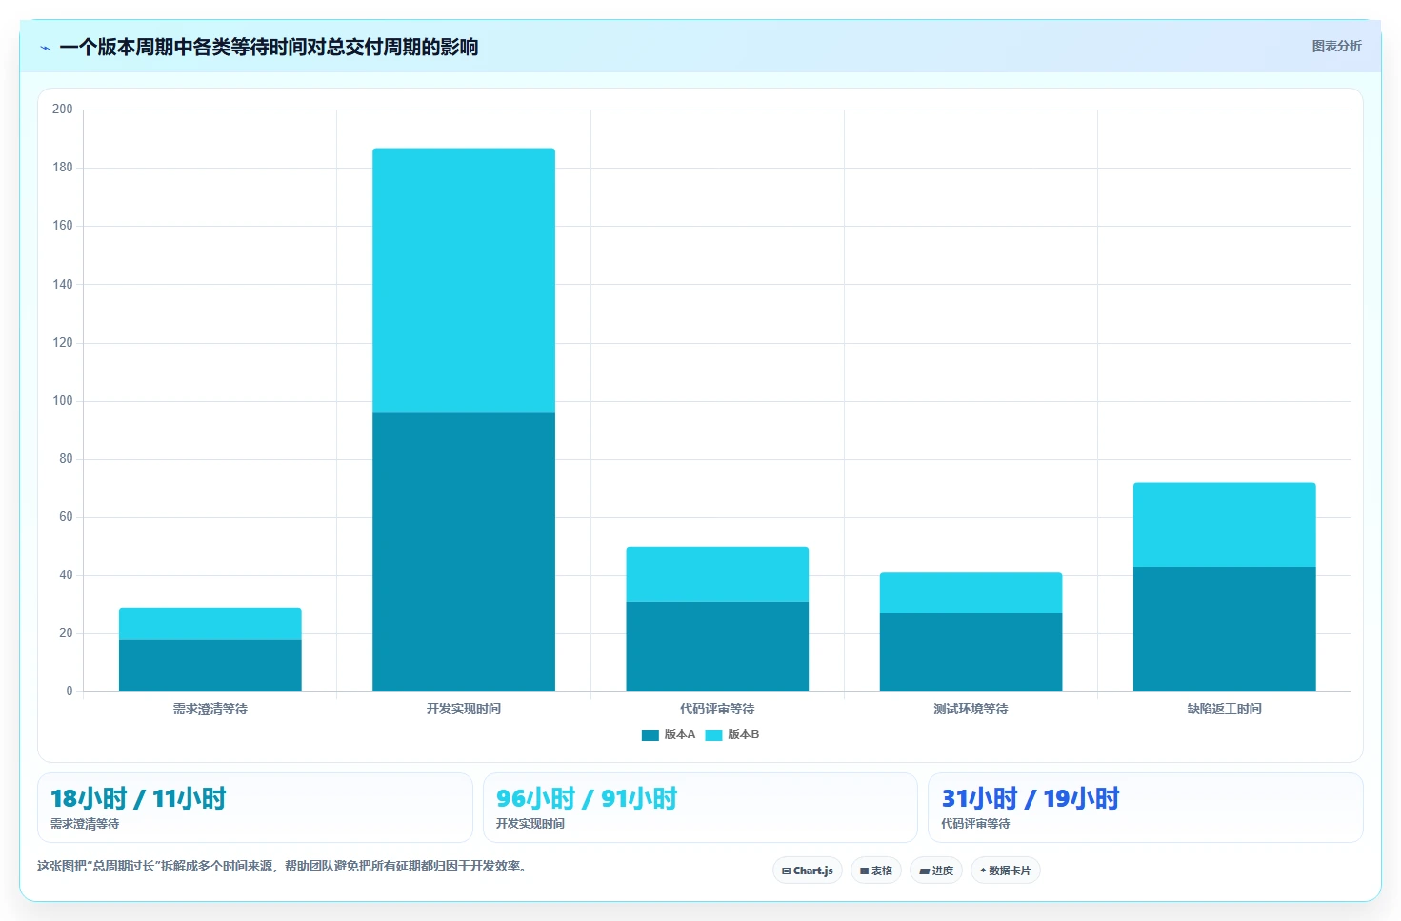Click the 表格 tag chip
Screen dimensions: 1401x921
(876, 871)
